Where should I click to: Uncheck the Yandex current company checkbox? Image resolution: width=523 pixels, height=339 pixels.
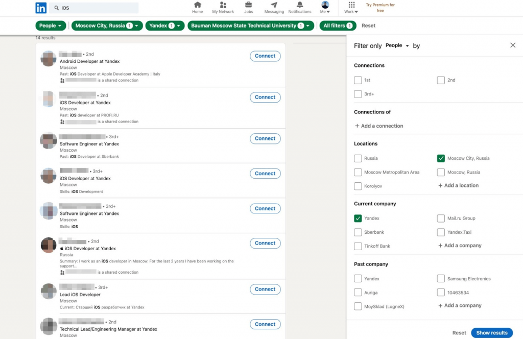358,219
